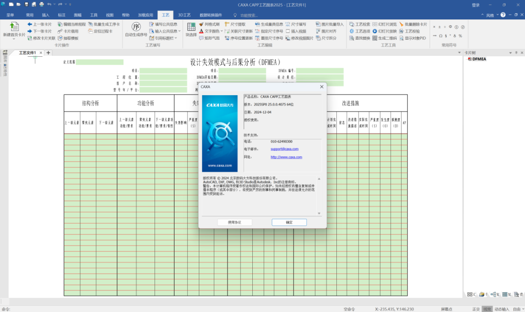Click 查找替换 tool
525x312 pixels.
(360, 38)
